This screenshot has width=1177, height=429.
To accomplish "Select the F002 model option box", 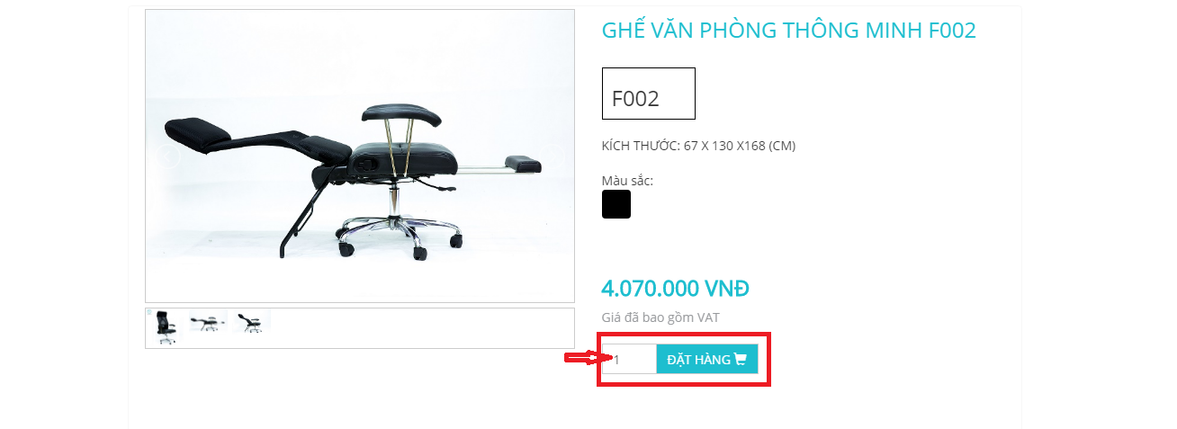I will [649, 94].
